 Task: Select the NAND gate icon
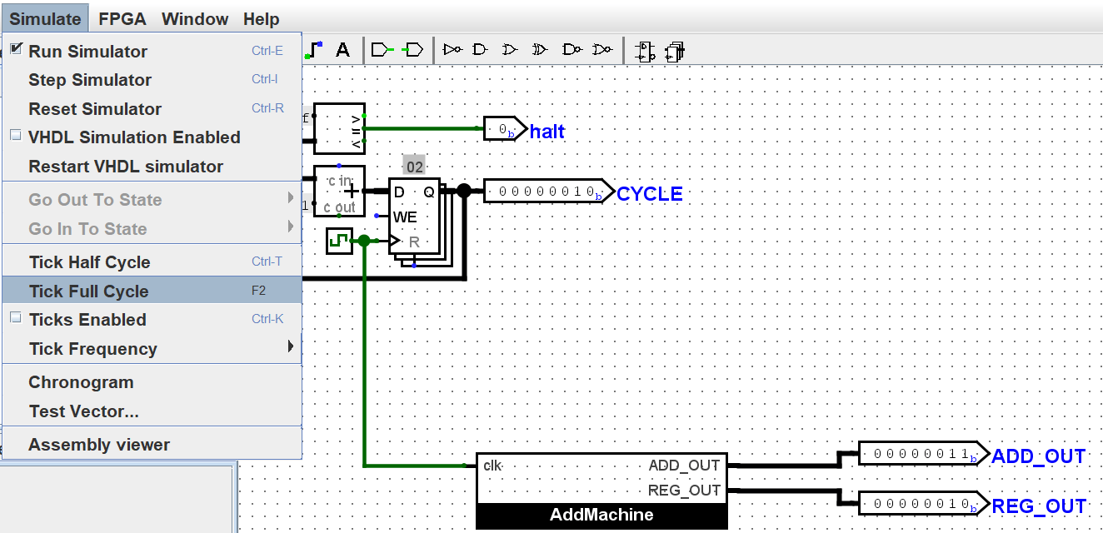coord(571,50)
